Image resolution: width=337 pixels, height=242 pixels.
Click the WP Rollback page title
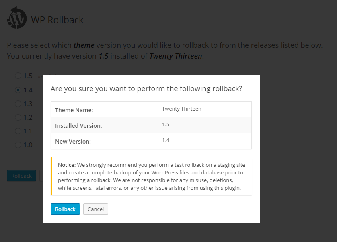click(x=57, y=20)
